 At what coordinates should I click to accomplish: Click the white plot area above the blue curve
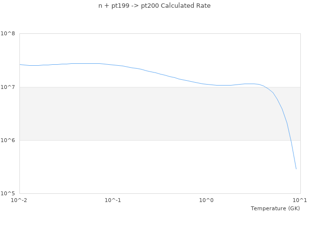click(145, 46)
